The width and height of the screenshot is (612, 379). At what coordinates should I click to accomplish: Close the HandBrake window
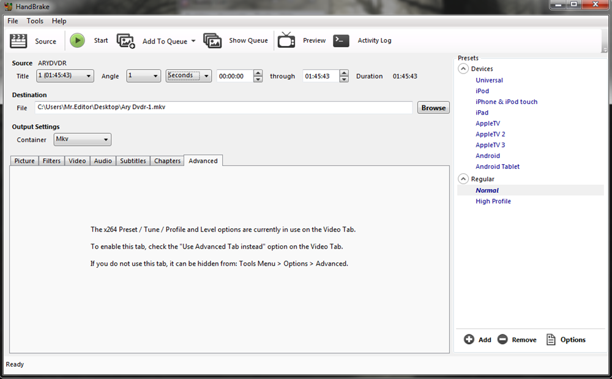[595, 5]
